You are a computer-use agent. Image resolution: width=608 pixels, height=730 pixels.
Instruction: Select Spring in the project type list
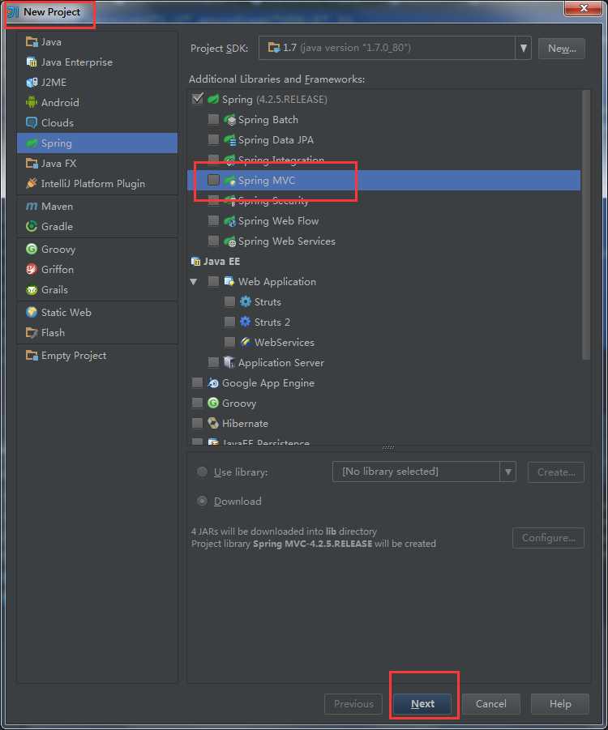pyautogui.click(x=97, y=143)
